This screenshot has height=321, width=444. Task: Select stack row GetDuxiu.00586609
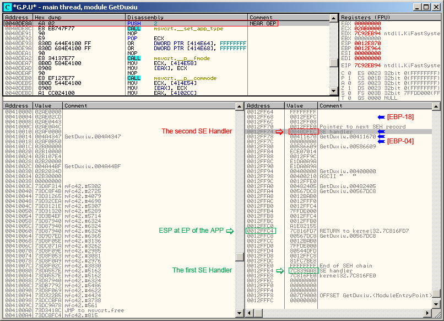[339, 147]
